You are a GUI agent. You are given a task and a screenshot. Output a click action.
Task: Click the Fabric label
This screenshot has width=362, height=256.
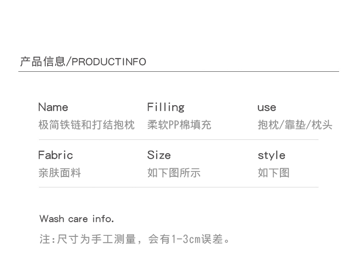coord(55,155)
